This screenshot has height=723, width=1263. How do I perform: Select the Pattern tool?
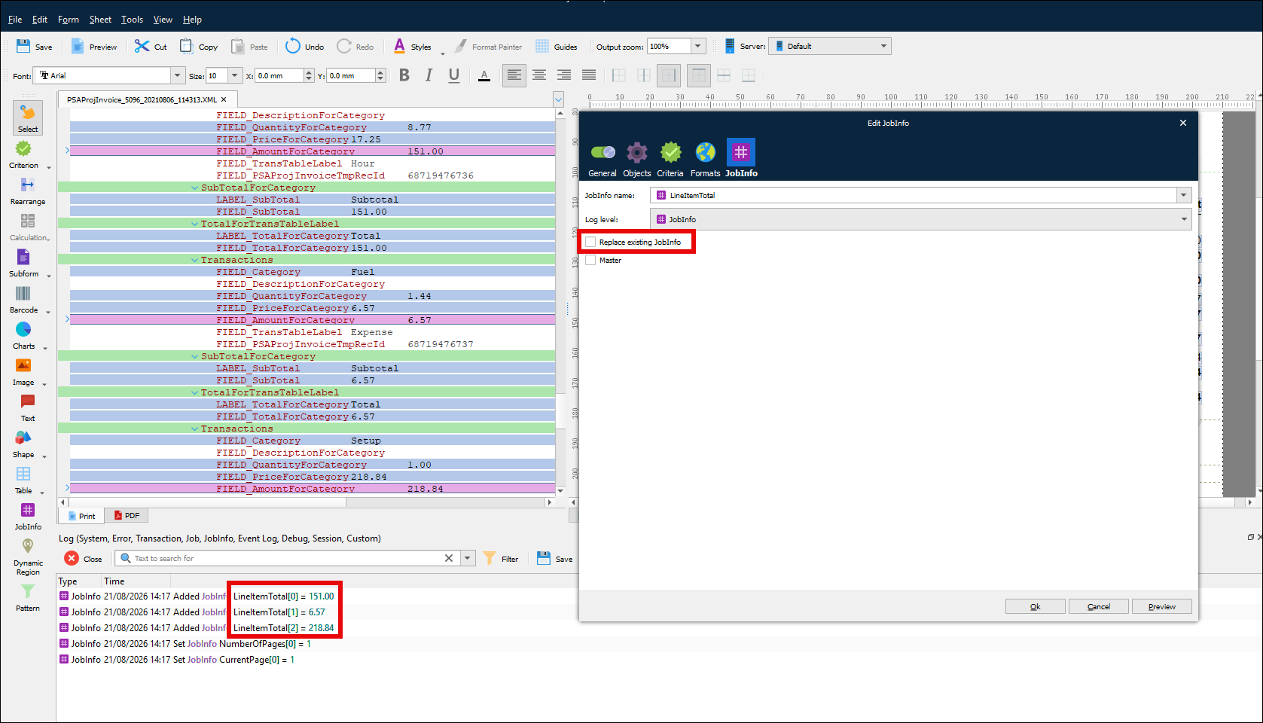28,598
